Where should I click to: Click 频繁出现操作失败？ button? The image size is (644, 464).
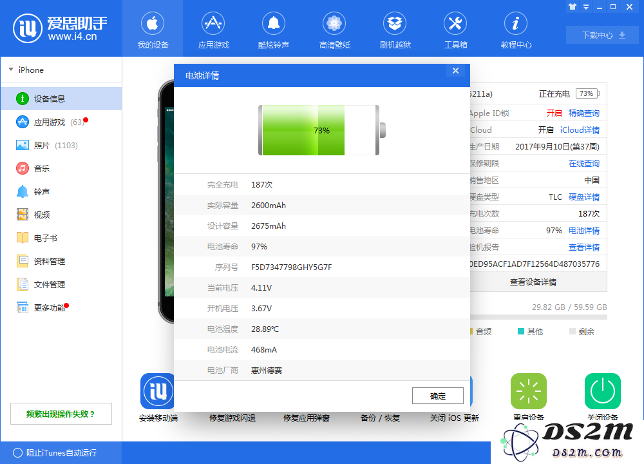tap(61, 414)
